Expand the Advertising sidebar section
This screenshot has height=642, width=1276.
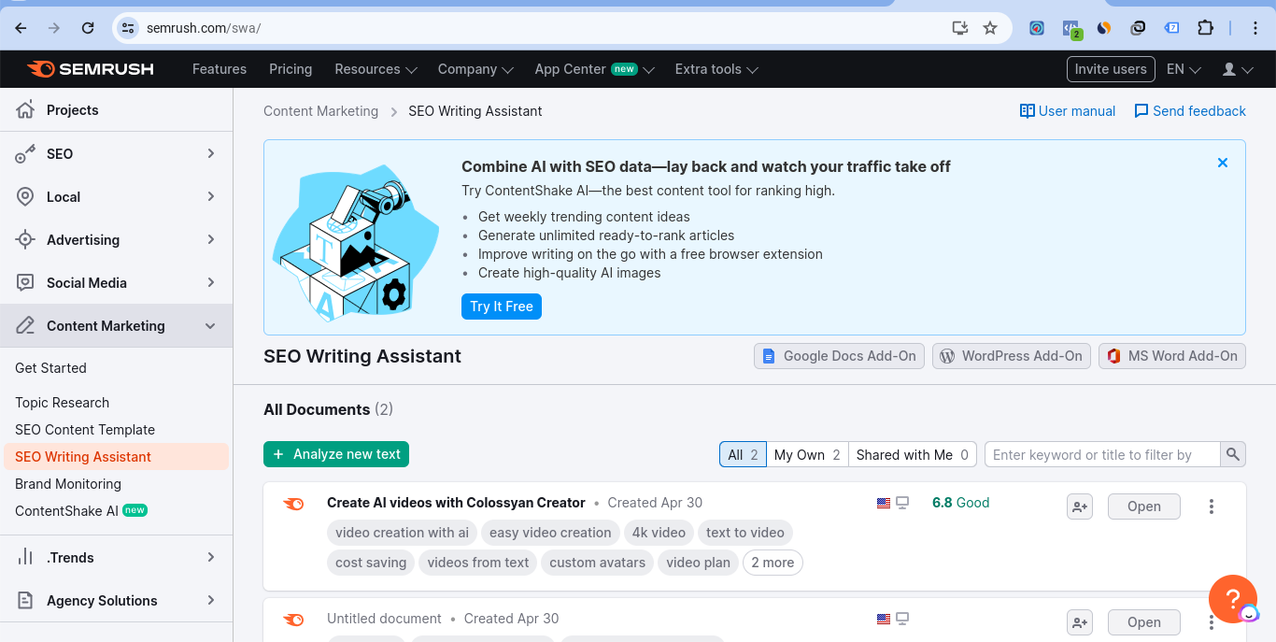pos(211,239)
